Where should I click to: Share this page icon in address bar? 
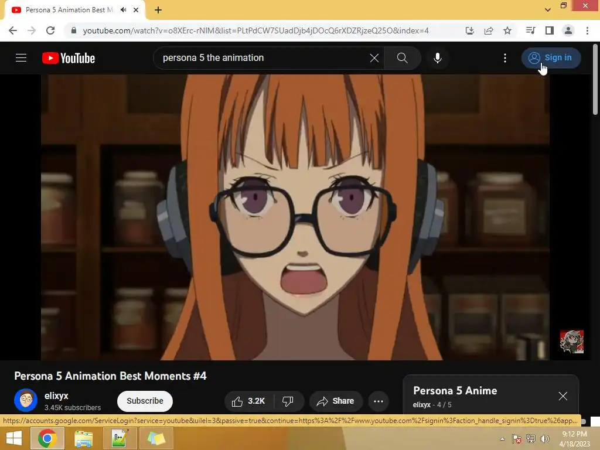click(488, 30)
